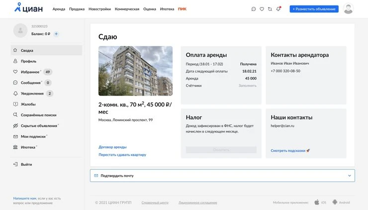Click Заполнить for Счётчики
368x210 pixels.
(x=247, y=86)
